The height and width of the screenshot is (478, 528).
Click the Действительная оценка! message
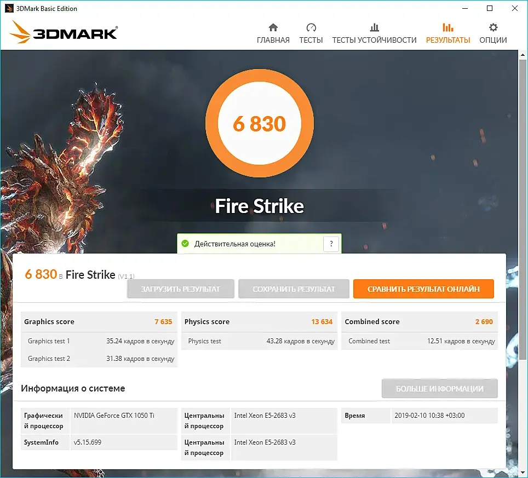pos(235,244)
